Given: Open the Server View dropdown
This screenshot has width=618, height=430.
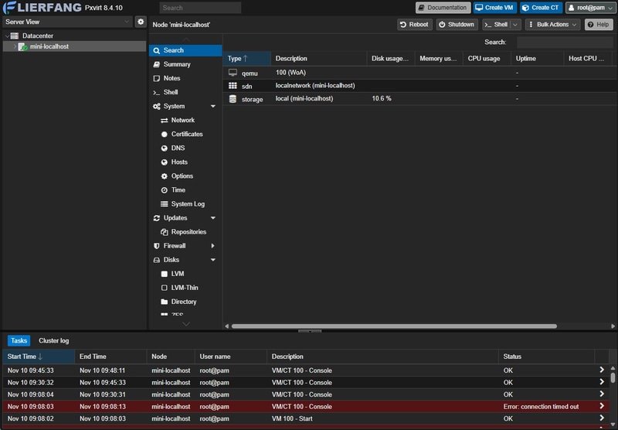Looking at the screenshot, I should pyautogui.click(x=67, y=22).
